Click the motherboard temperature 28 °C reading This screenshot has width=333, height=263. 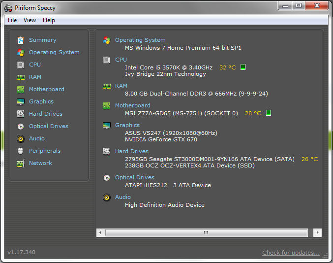tap(253, 113)
